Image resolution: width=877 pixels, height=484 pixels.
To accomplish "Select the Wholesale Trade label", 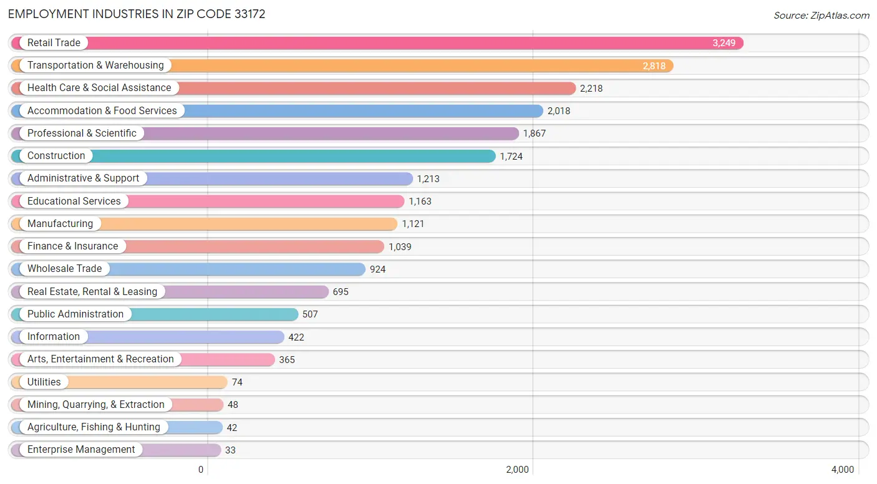I will tap(65, 269).
